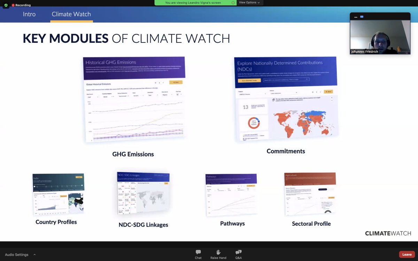This screenshot has width=418, height=261.
Task: Minimize the speaker video panel
Action: pyautogui.click(x=356, y=17)
